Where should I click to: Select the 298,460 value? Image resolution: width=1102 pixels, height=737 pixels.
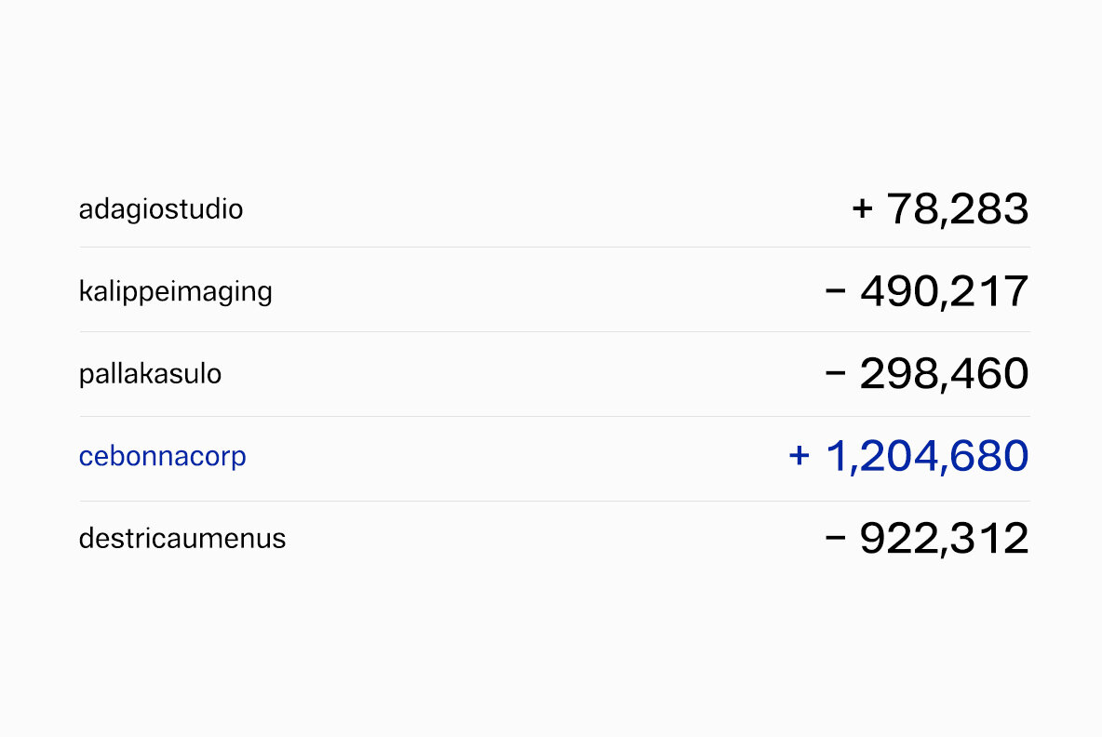tap(944, 375)
